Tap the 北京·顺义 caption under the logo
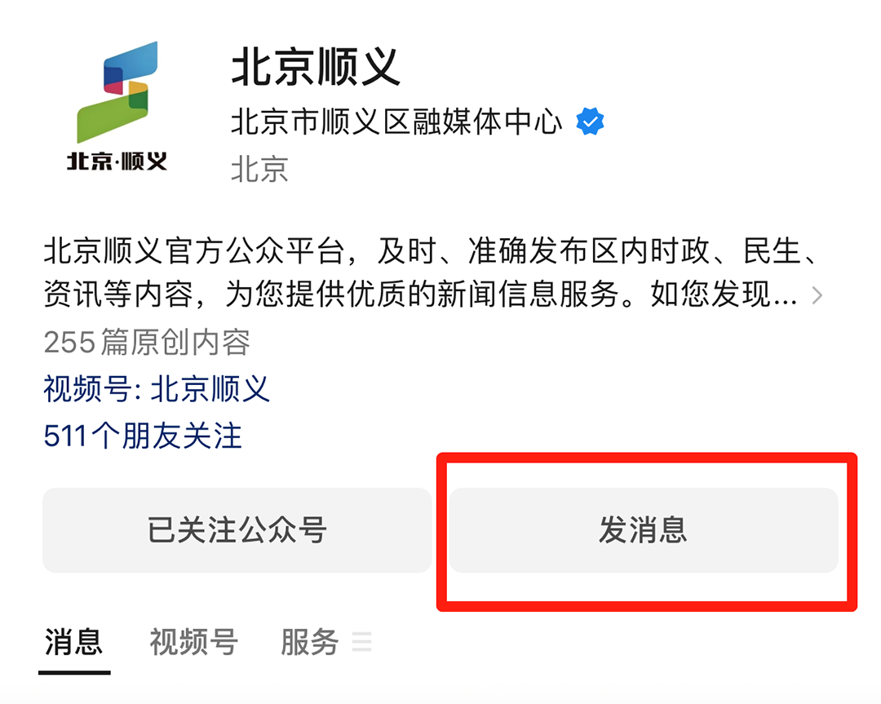881x704 pixels. (117, 162)
